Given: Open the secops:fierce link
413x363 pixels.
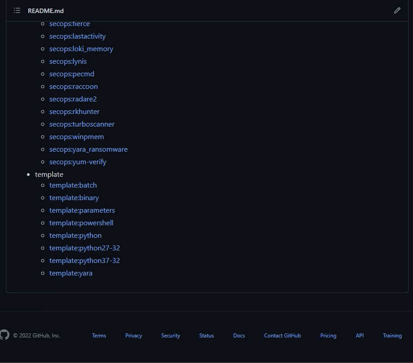Looking at the screenshot, I should click(x=70, y=24).
